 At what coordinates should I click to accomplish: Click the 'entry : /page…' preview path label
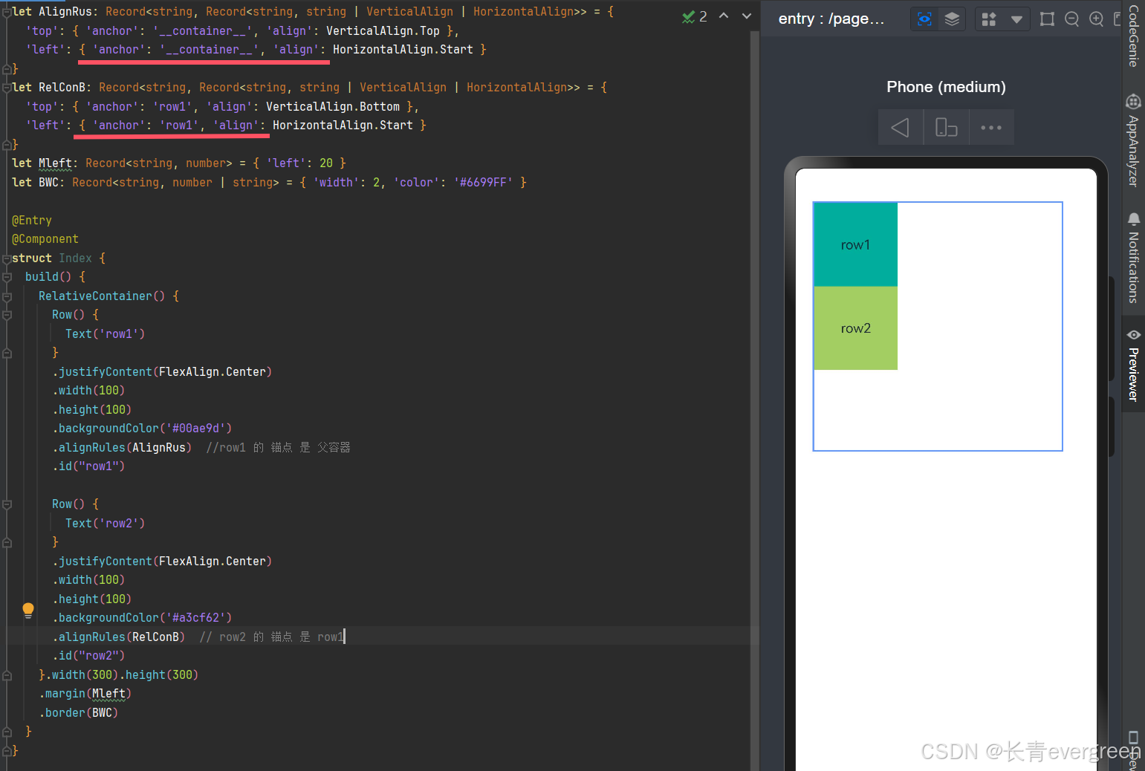(x=831, y=19)
